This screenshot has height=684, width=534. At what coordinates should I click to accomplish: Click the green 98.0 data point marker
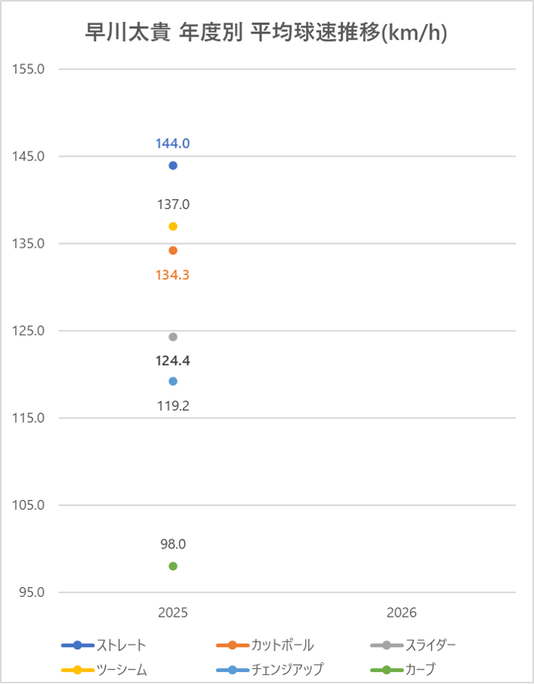pos(173,566)
